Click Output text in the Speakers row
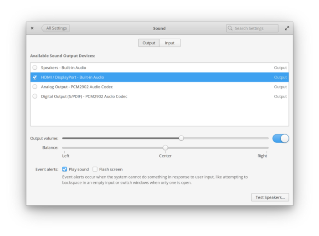The image size is (319, 236). point(280,68)
